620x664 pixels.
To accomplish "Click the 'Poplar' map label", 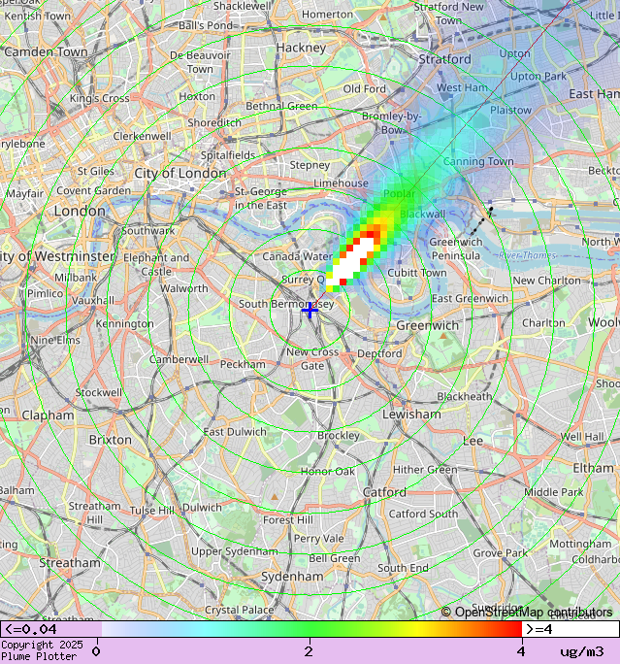I will pos(400,193).
